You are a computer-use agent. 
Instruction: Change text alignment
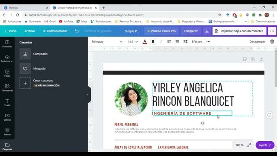pyautogui.click(x=169, y=42)
